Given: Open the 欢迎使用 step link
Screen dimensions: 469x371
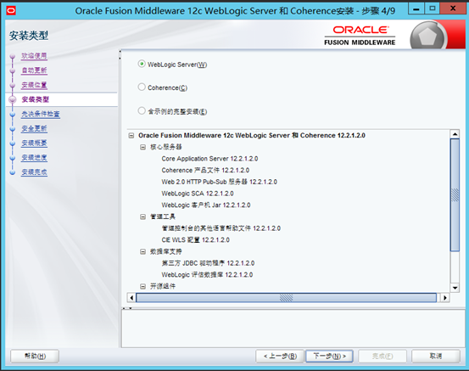Looking at the screenshot, I should pyautogui.click(x=34, y=56).
